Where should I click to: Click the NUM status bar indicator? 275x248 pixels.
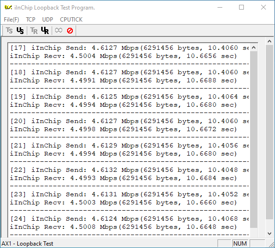(x=240, y=243)
